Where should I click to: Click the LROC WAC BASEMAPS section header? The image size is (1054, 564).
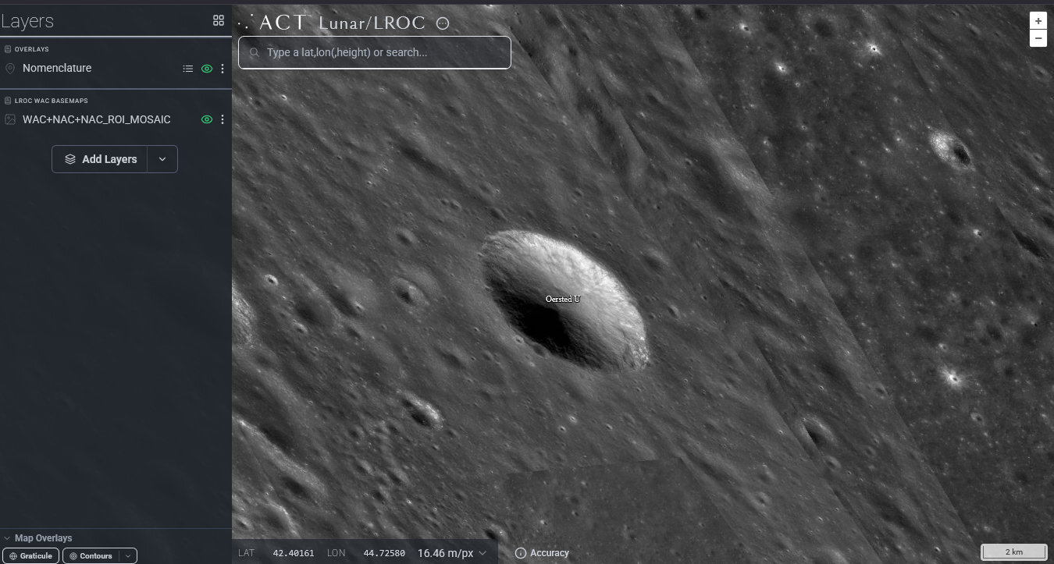click(x=51, y=101)
